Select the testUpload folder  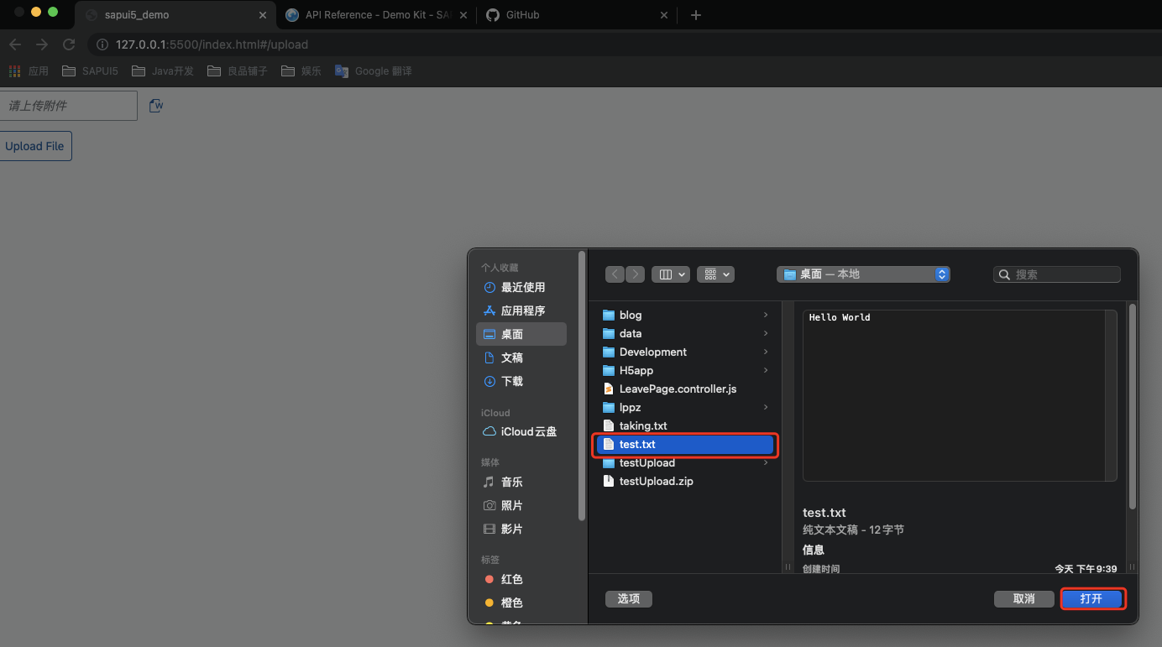point(685,462)
